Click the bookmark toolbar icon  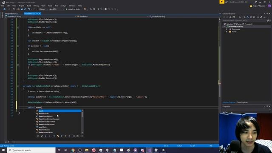click(x=105, y=9)
